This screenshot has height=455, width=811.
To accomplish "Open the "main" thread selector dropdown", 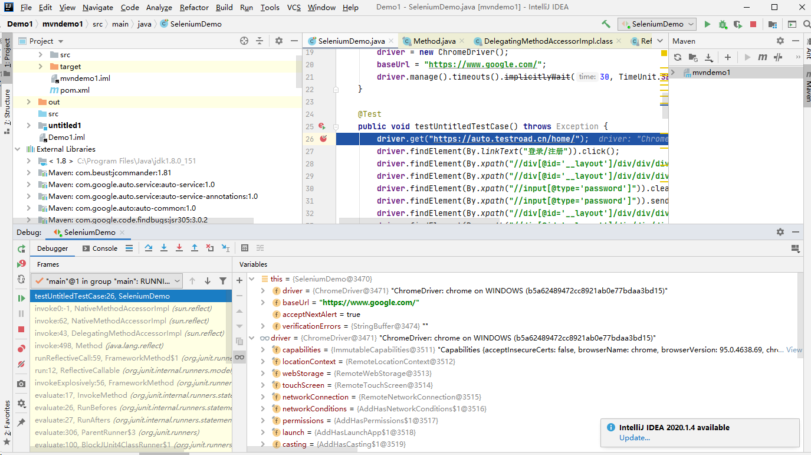I will click(x=107, y=281).
